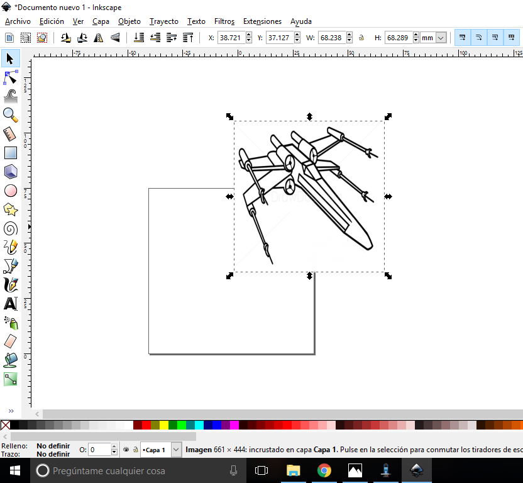Open the Ayuda menu
The width and height of the screenshot is (523, 483).
(301, 21)
